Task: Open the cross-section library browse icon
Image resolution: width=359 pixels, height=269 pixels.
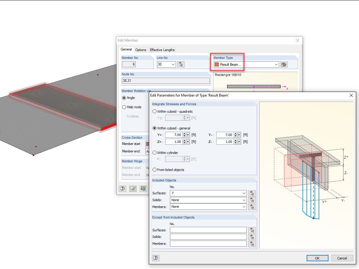Action: point(284,64)
